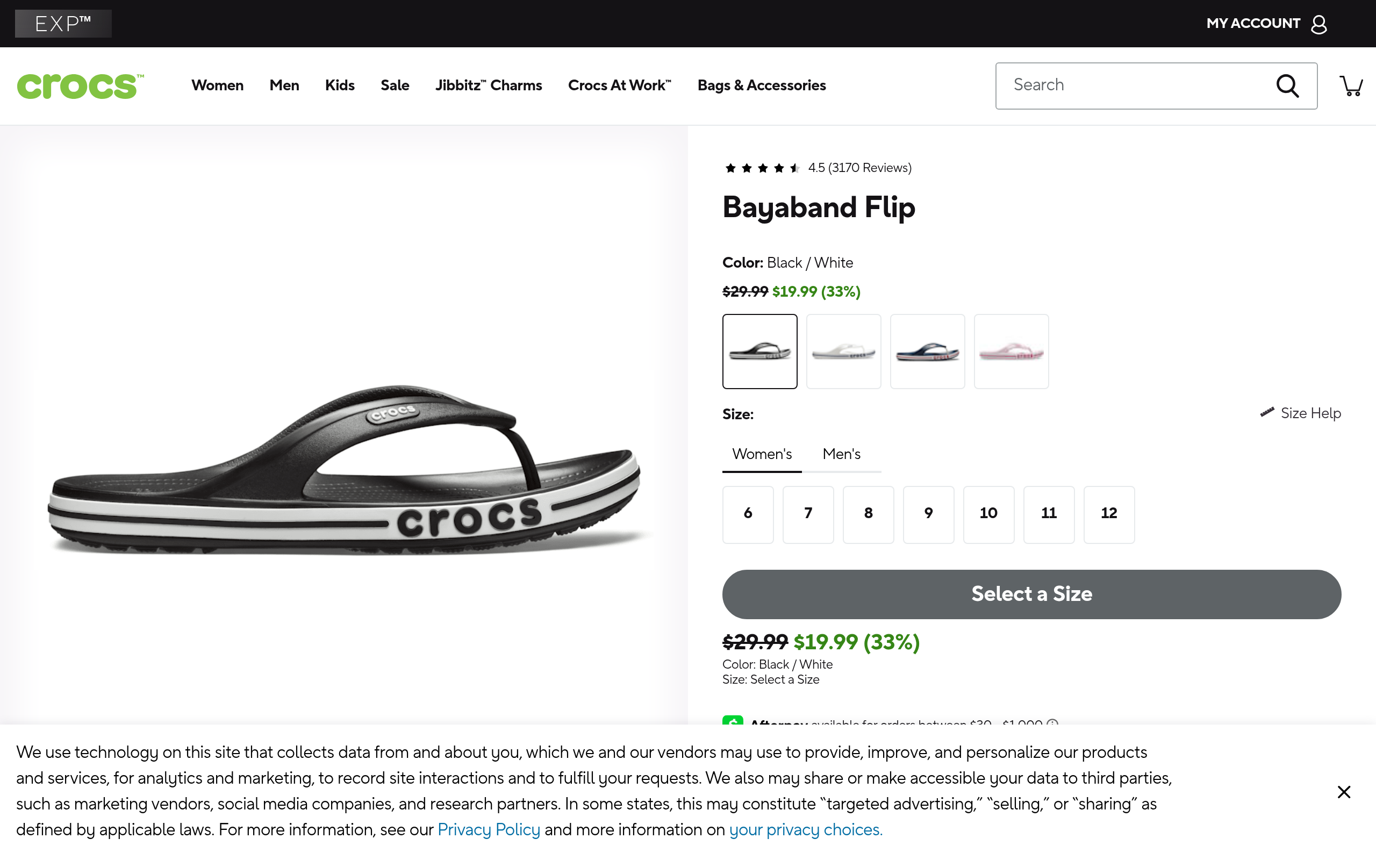Open the shopping cart icon
Viewport: 1376px width, 860px height.
click(x=1351, y=86)
